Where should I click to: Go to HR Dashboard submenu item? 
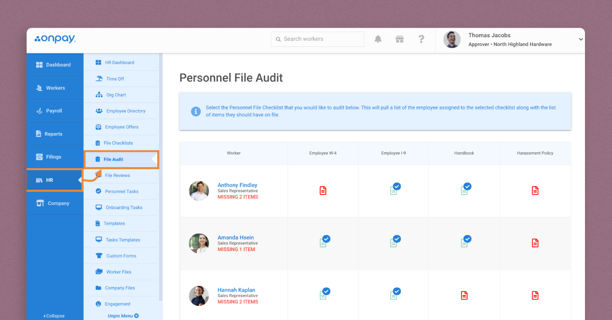coord(121,63)
